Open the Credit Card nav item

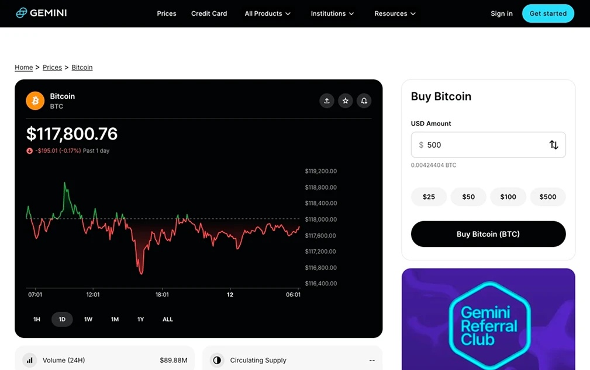click(x=209, y=13)
